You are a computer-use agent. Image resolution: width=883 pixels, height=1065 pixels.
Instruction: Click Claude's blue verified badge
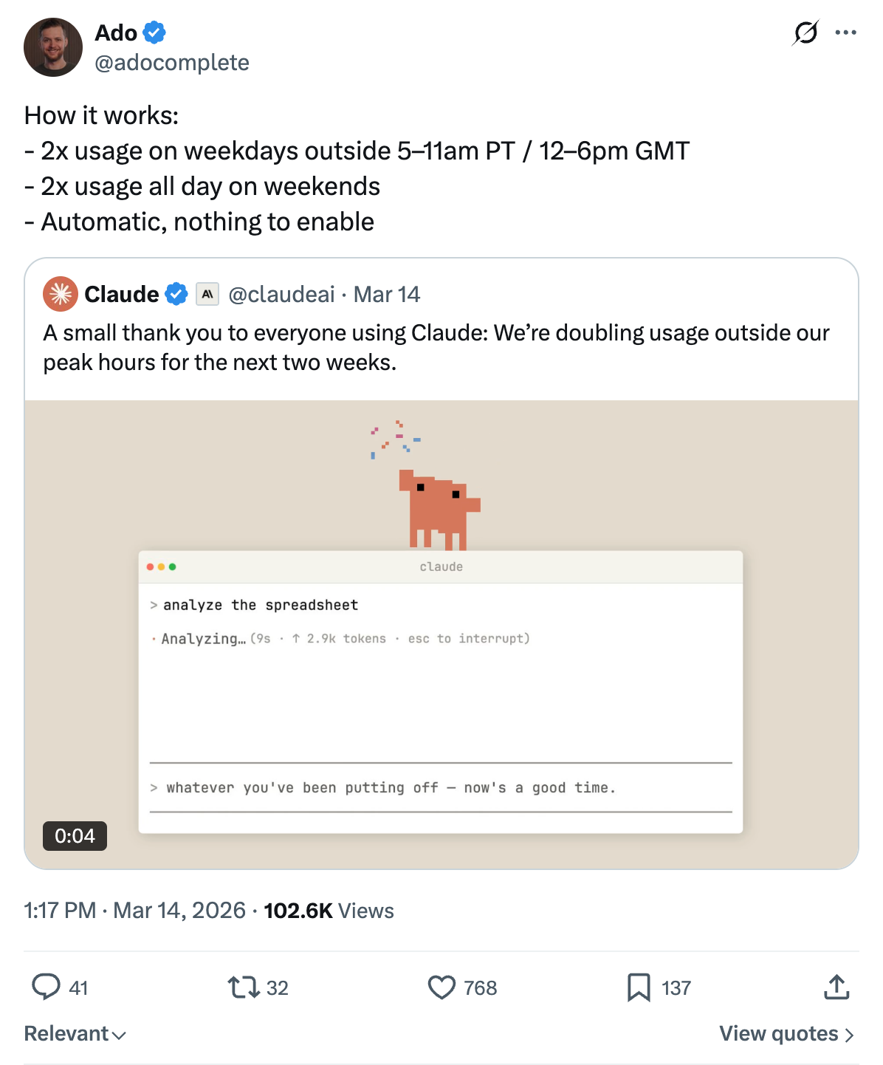tap(176, 294)
